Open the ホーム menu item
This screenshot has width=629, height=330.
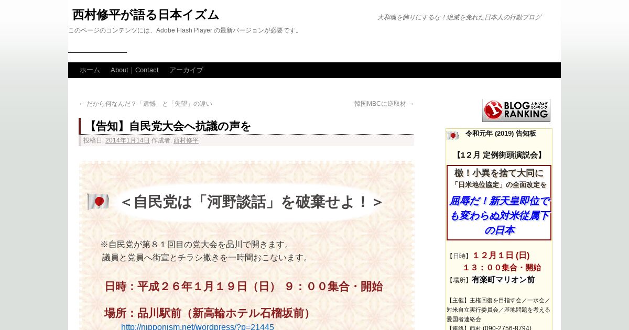point(90,70)
